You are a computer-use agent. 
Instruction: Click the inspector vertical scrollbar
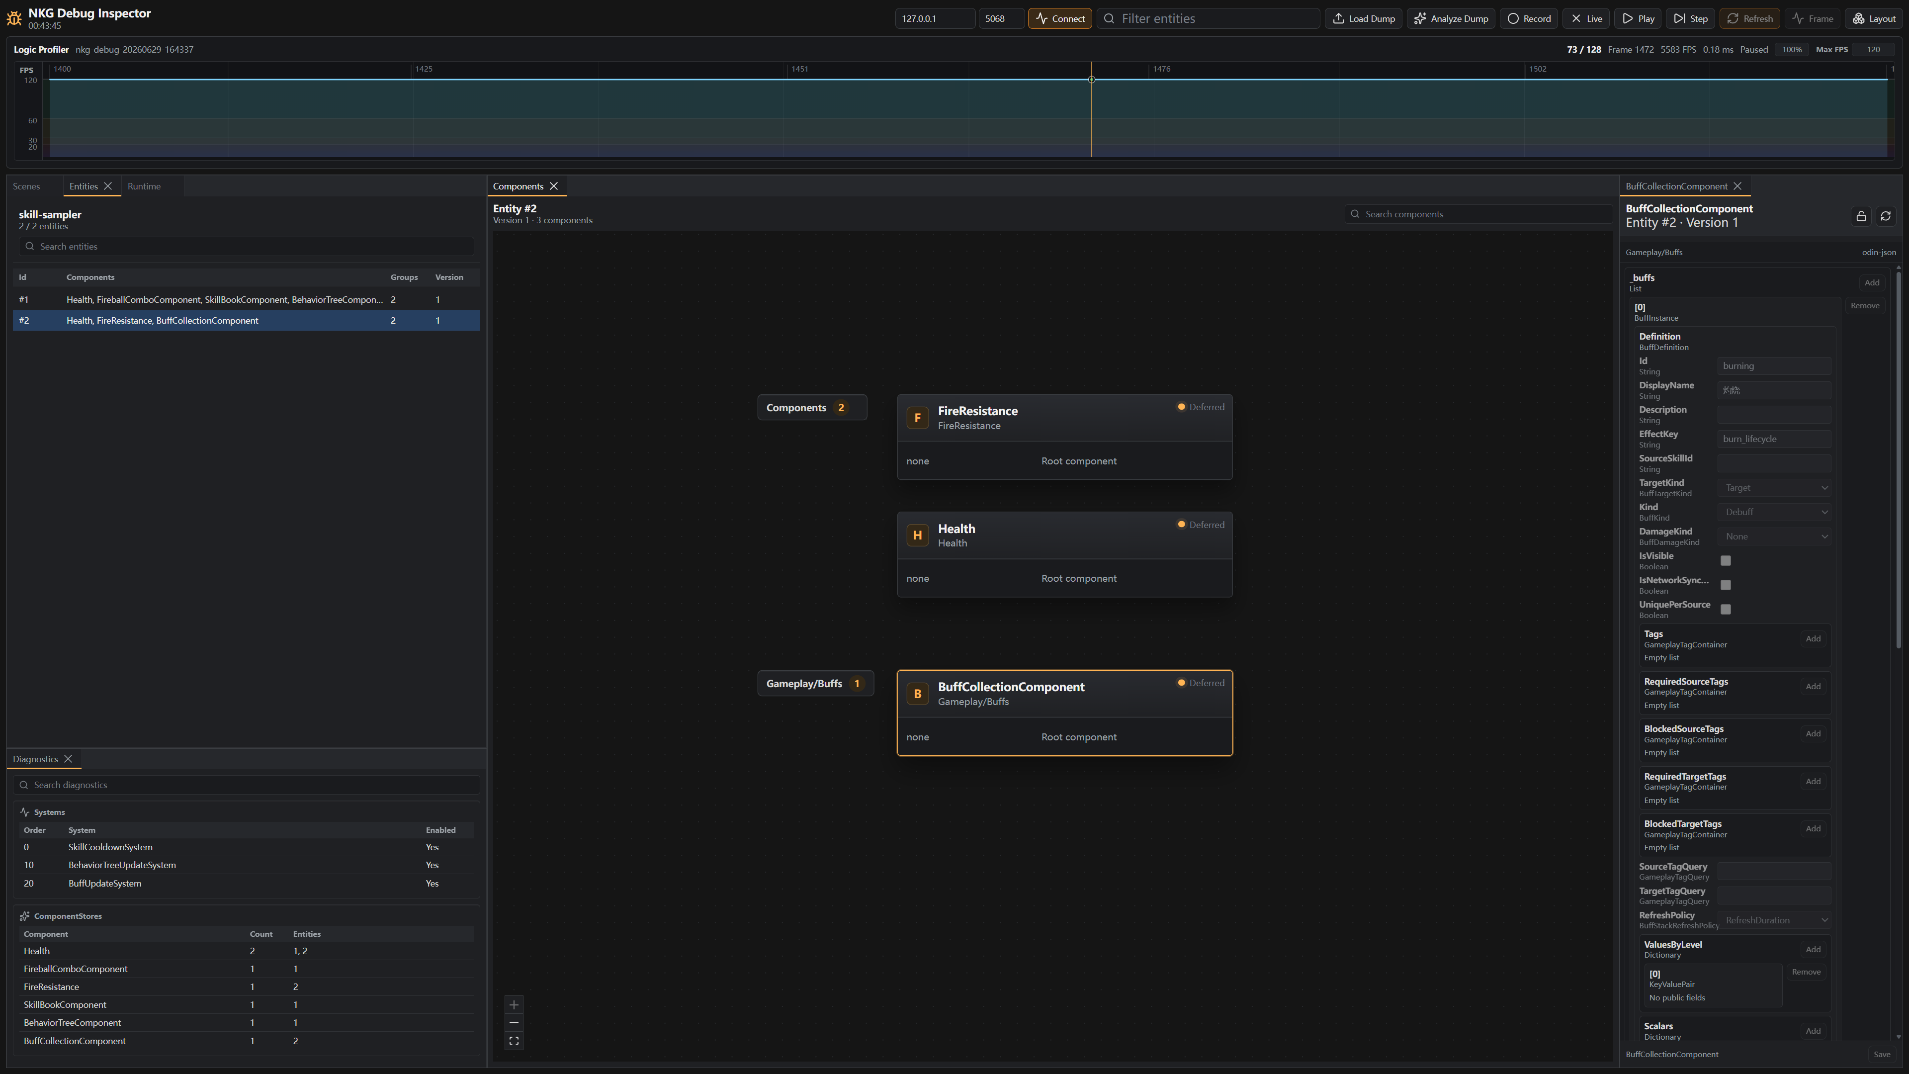(x=1898, y=459)
